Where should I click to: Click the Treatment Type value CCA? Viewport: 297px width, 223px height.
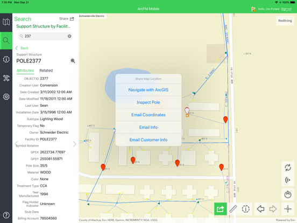click(x=44, y=186)
